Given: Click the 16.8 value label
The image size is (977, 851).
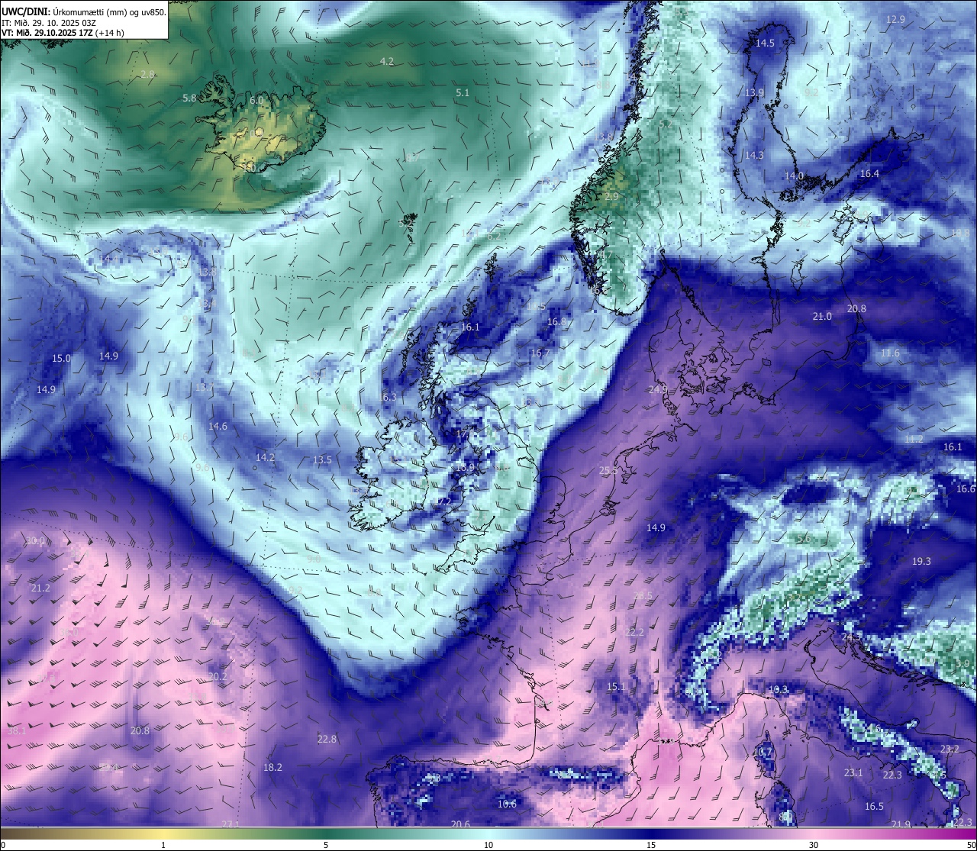Looking at the screenshot, I should (556, 322).
